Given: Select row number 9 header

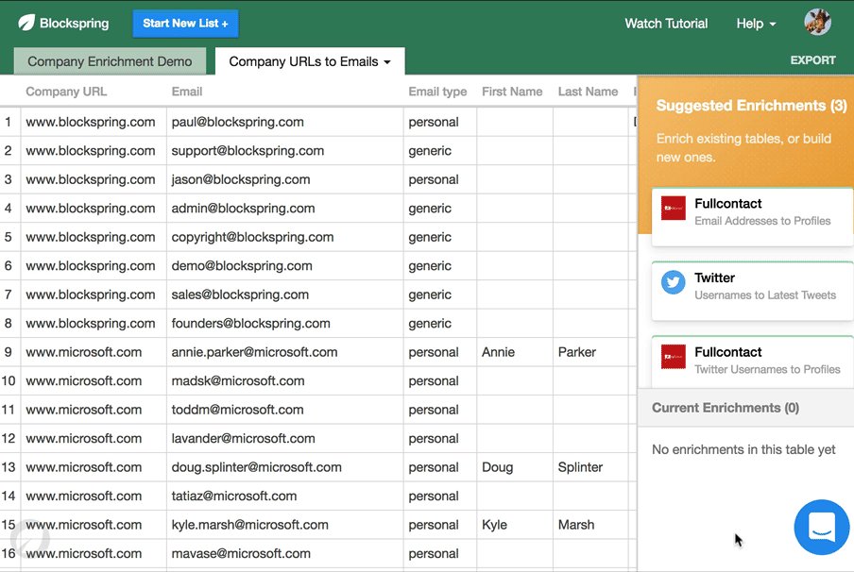Looking at the screenshot, I should pos(9,352).
